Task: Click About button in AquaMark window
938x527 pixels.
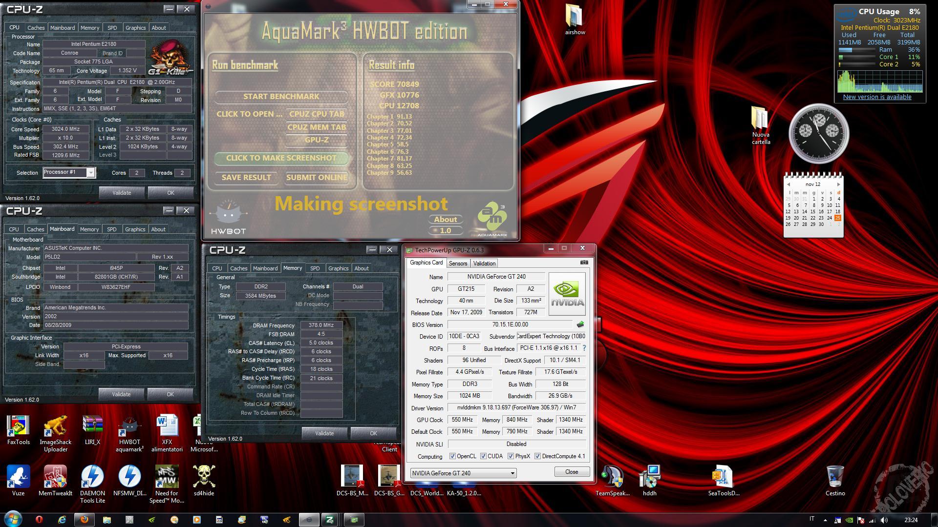Action: (446, 220)
